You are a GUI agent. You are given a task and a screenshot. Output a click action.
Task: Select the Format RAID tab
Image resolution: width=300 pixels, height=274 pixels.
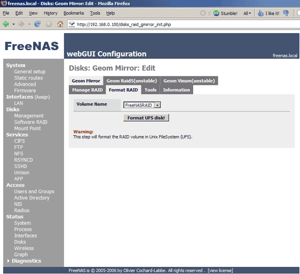pyautogui.click(x=123, y=90)
